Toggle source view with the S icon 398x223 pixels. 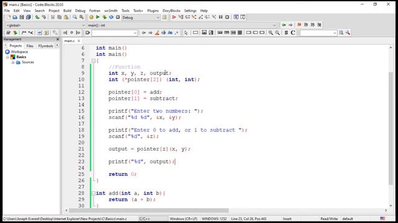pos(286,33)
